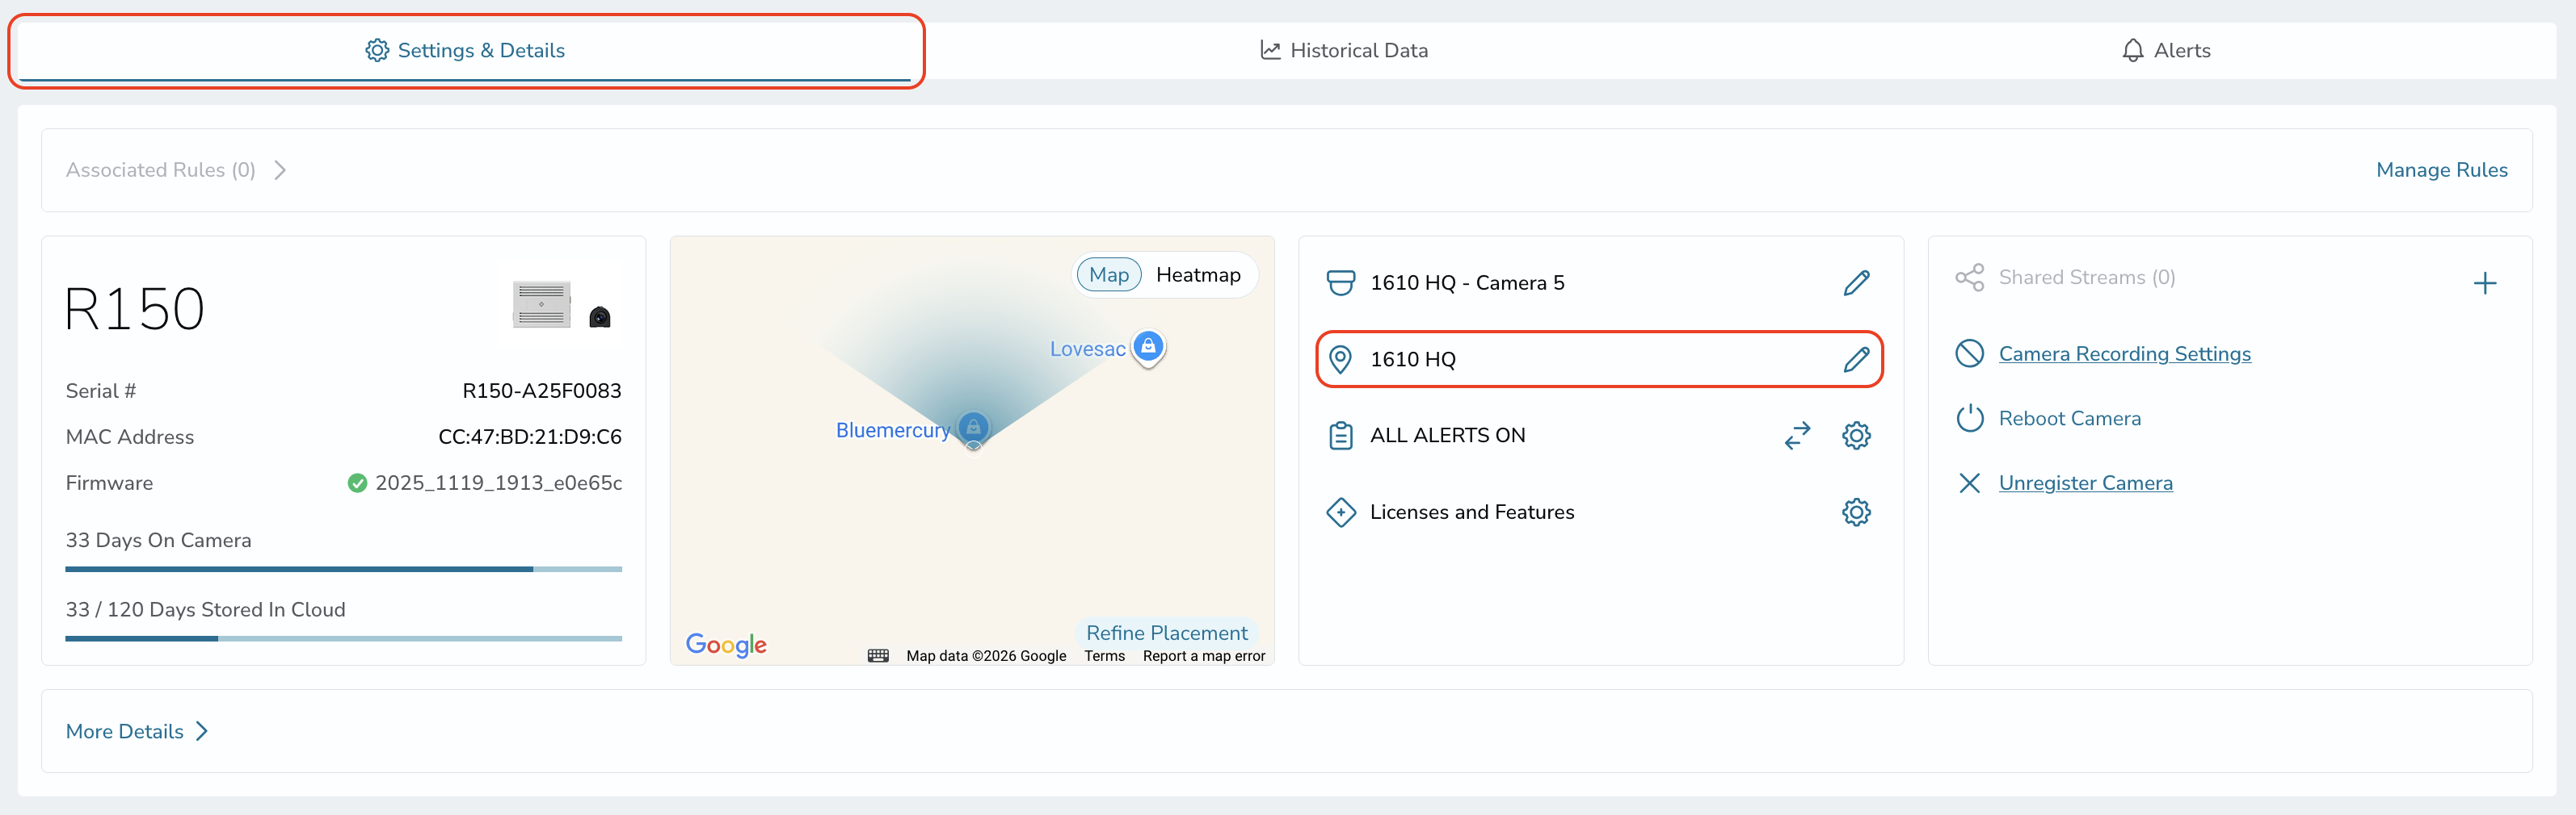The image size is (2576, 815).
Task: Click Reboot Camera
Action: tap(2069, 419)
